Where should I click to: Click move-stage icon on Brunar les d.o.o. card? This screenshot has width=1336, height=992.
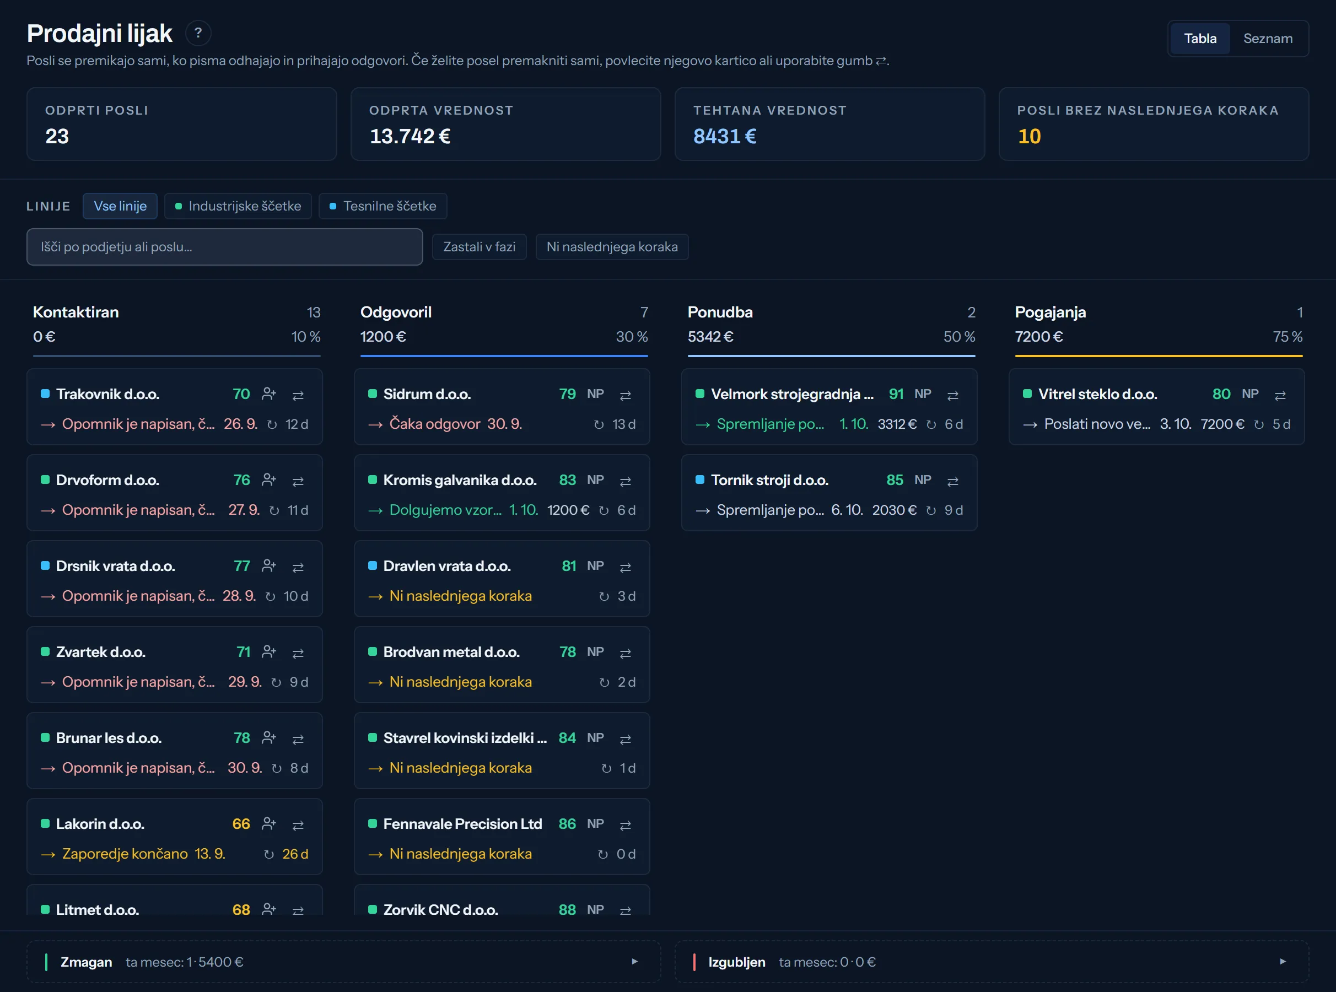298,738
